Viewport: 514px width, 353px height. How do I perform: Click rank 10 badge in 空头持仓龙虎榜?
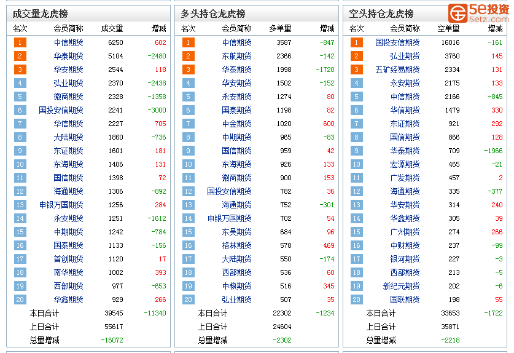[x=356, y=164]
